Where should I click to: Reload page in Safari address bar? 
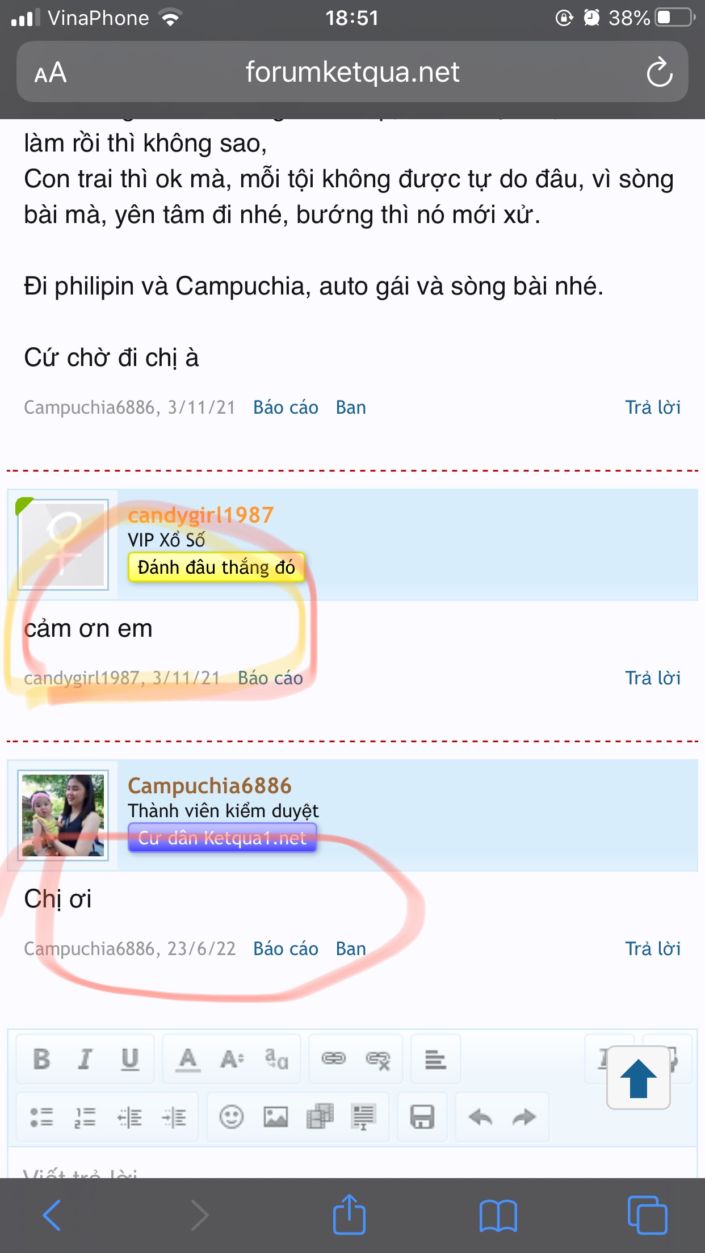[660, 72]
